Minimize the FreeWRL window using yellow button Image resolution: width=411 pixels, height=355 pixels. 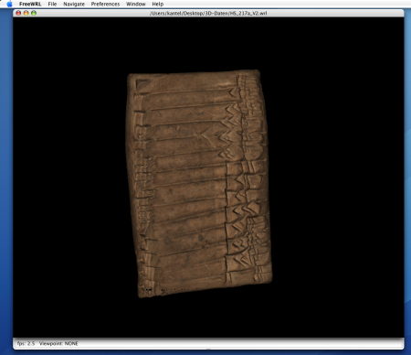point(26,13)
